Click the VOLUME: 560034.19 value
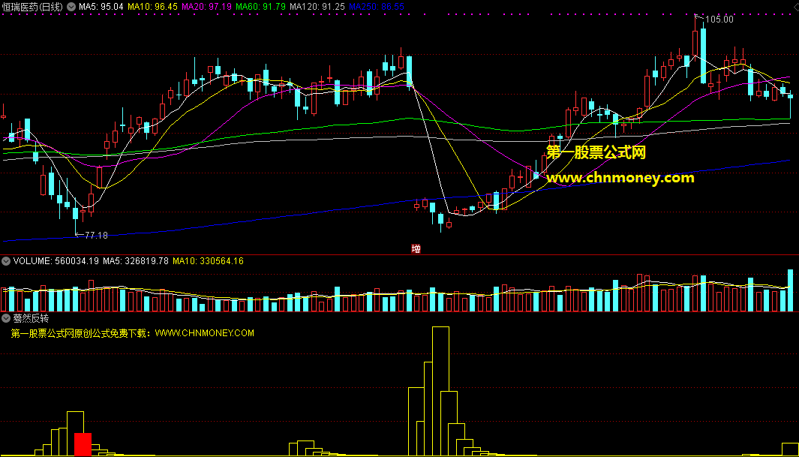The height and width of the screenshot is (457, 799). point(56,261)
